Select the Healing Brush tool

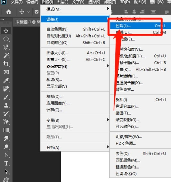[6, 89]
